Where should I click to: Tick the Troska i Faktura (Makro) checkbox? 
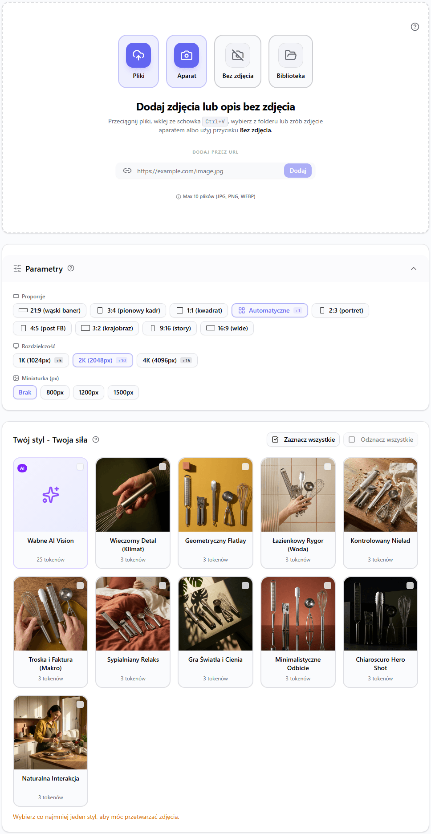(80, 586)
